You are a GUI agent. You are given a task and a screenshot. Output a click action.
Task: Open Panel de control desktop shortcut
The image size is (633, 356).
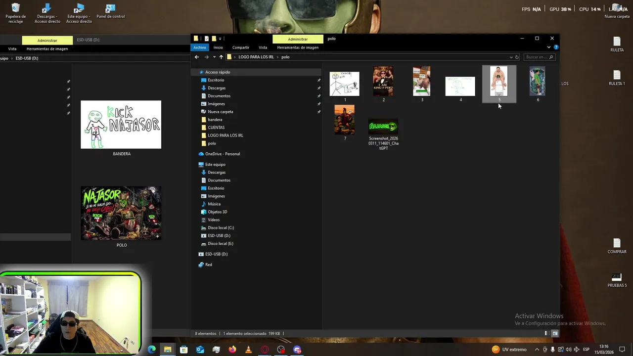coord(111,12)
